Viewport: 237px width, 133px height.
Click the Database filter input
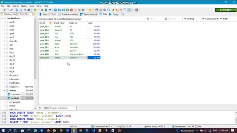click(x=8, y=14)
